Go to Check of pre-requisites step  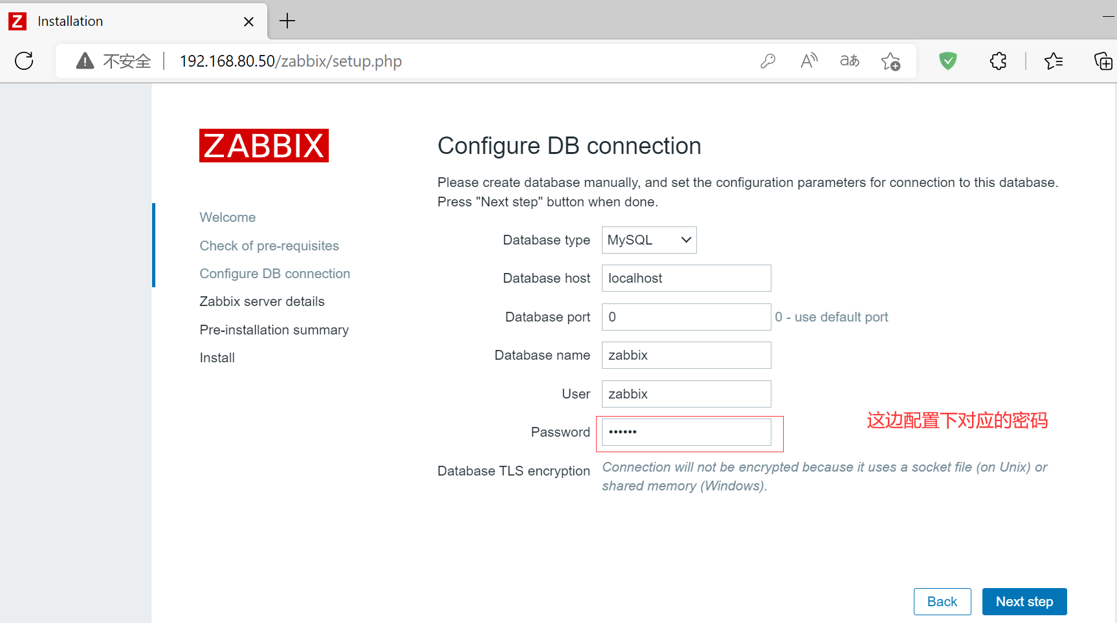click(269, 246)
